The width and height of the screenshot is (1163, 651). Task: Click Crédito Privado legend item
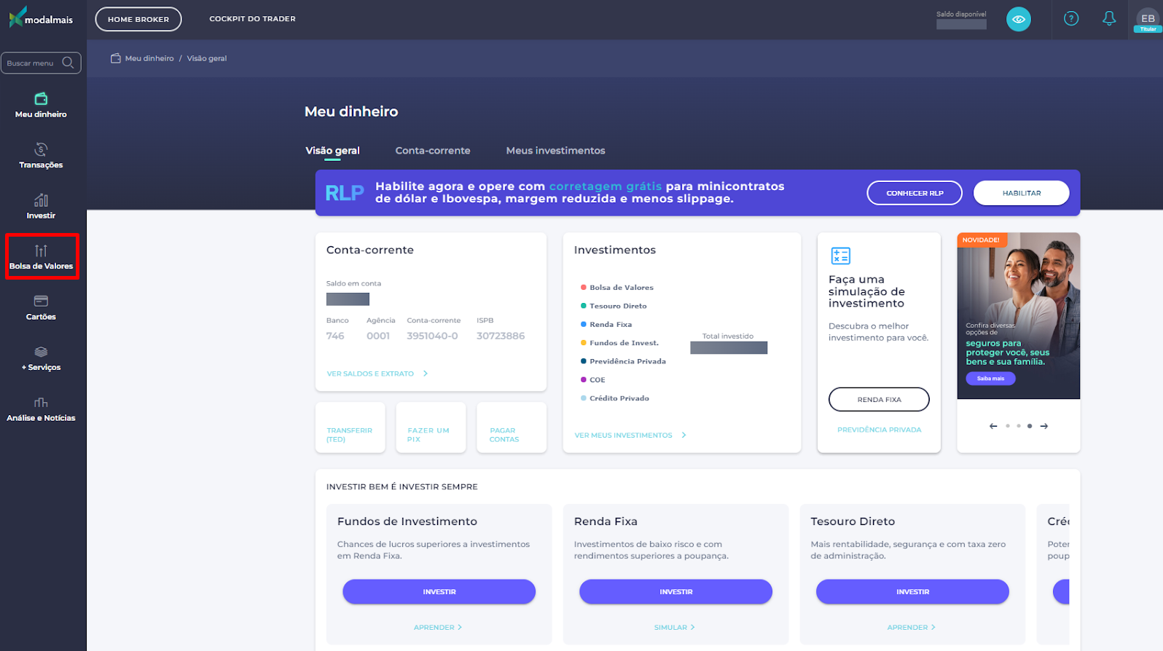pyautogui.click(x=615, y=398)
